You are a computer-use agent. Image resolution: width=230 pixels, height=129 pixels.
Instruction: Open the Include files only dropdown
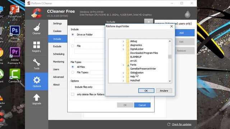pos(88,87)
